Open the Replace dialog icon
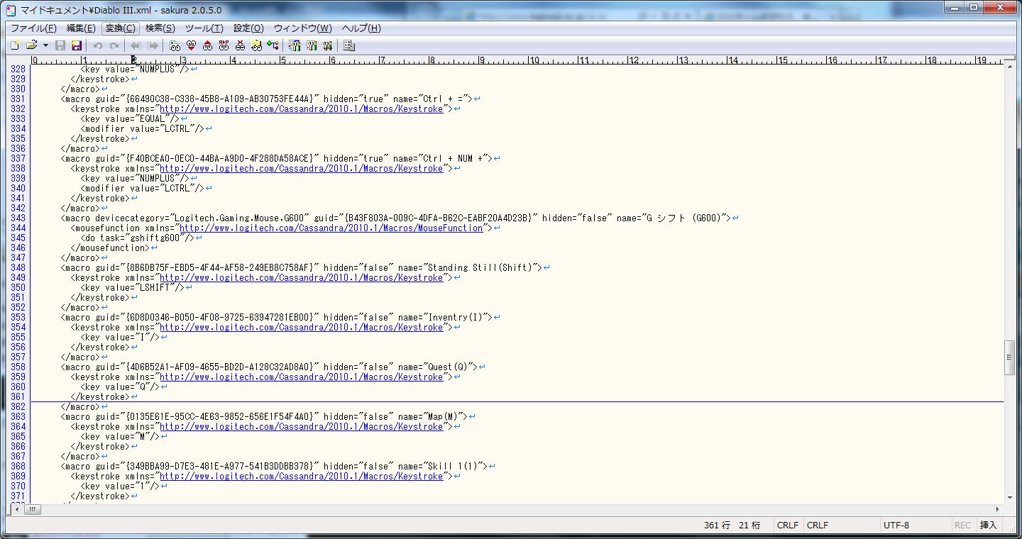This screenshot has height=539, width=1022. coord(224,46)
